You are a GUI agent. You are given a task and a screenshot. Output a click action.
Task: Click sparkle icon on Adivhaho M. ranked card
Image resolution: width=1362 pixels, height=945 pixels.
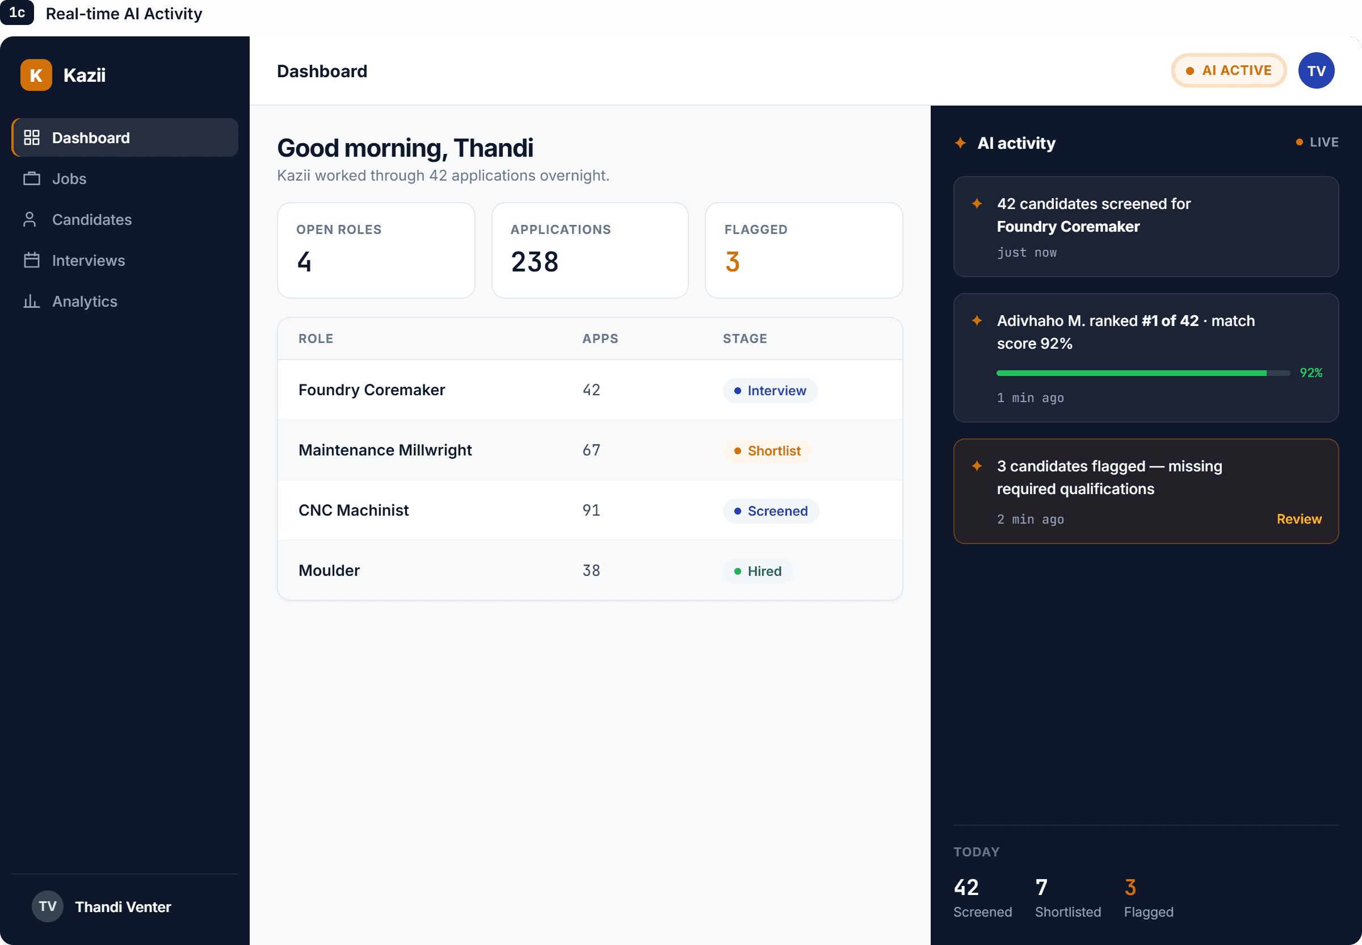coord(977,320)
